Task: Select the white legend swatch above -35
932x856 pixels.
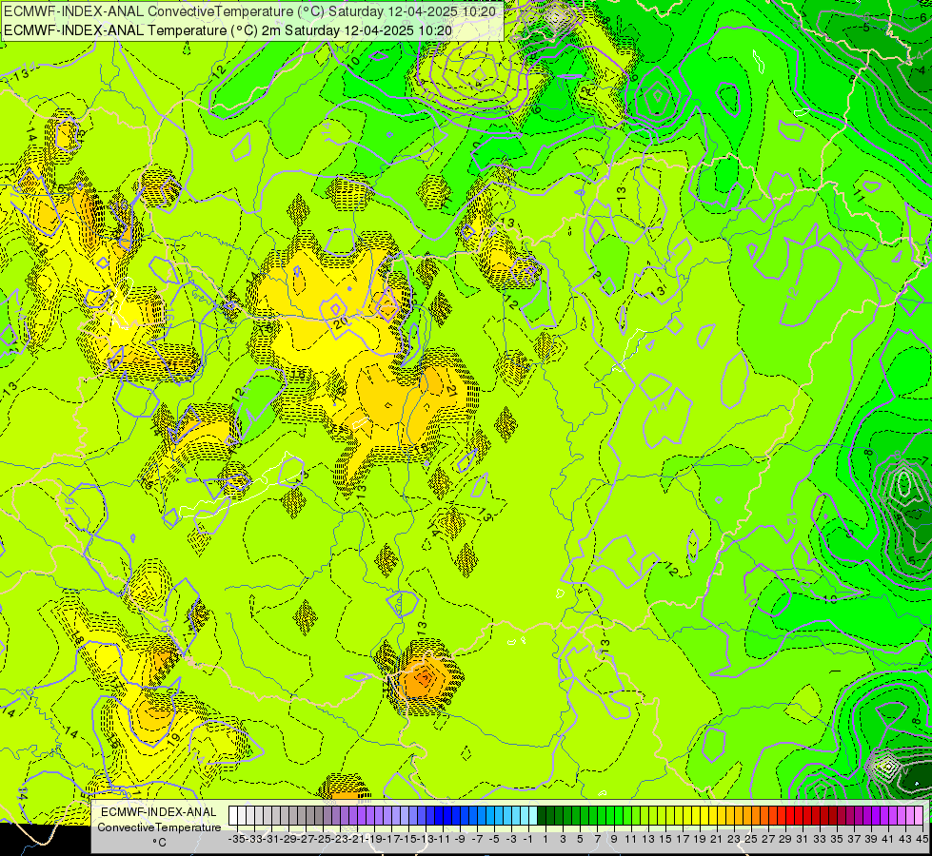Action: [233, 815]
